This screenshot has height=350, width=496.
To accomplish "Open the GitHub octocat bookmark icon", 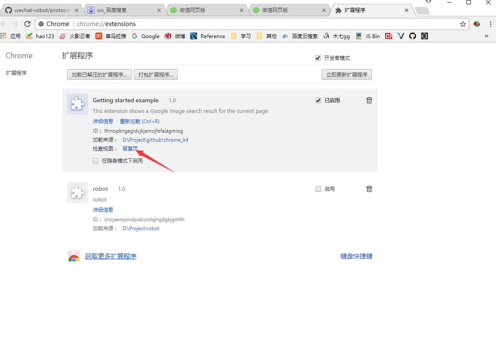I will (x=413, y=36).
